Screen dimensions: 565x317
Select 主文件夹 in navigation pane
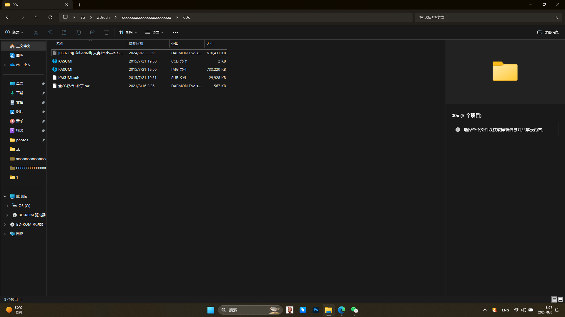(x=23, y=46)
